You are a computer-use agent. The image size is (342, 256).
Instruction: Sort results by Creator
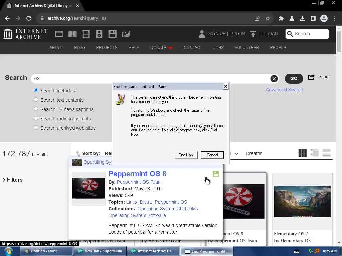click(x=254, y=153)
